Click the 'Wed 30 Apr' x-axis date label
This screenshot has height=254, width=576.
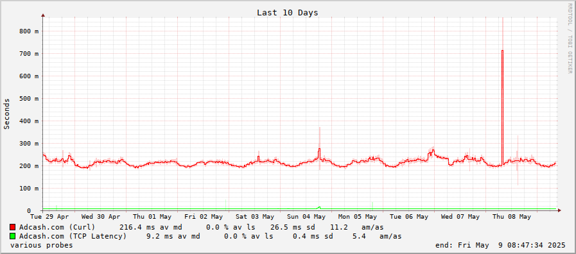(101, 217)
